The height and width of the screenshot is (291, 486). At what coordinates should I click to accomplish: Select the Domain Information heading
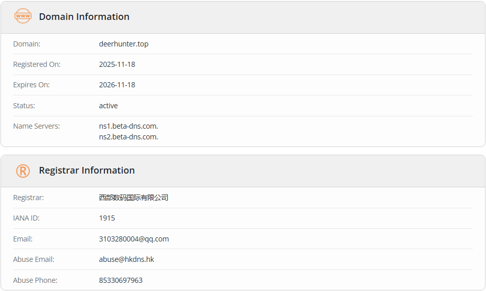coord(84,17)
